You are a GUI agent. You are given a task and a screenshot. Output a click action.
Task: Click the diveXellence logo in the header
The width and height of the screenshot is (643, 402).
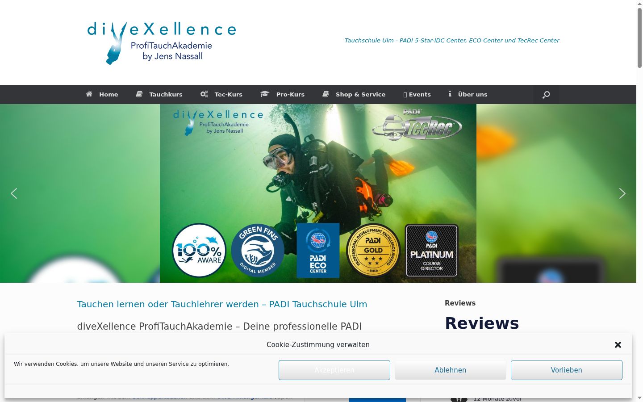click(x=162, y=43)
